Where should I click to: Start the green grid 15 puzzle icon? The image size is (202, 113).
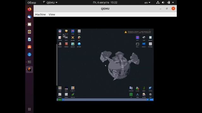click(x=131, y=94)
